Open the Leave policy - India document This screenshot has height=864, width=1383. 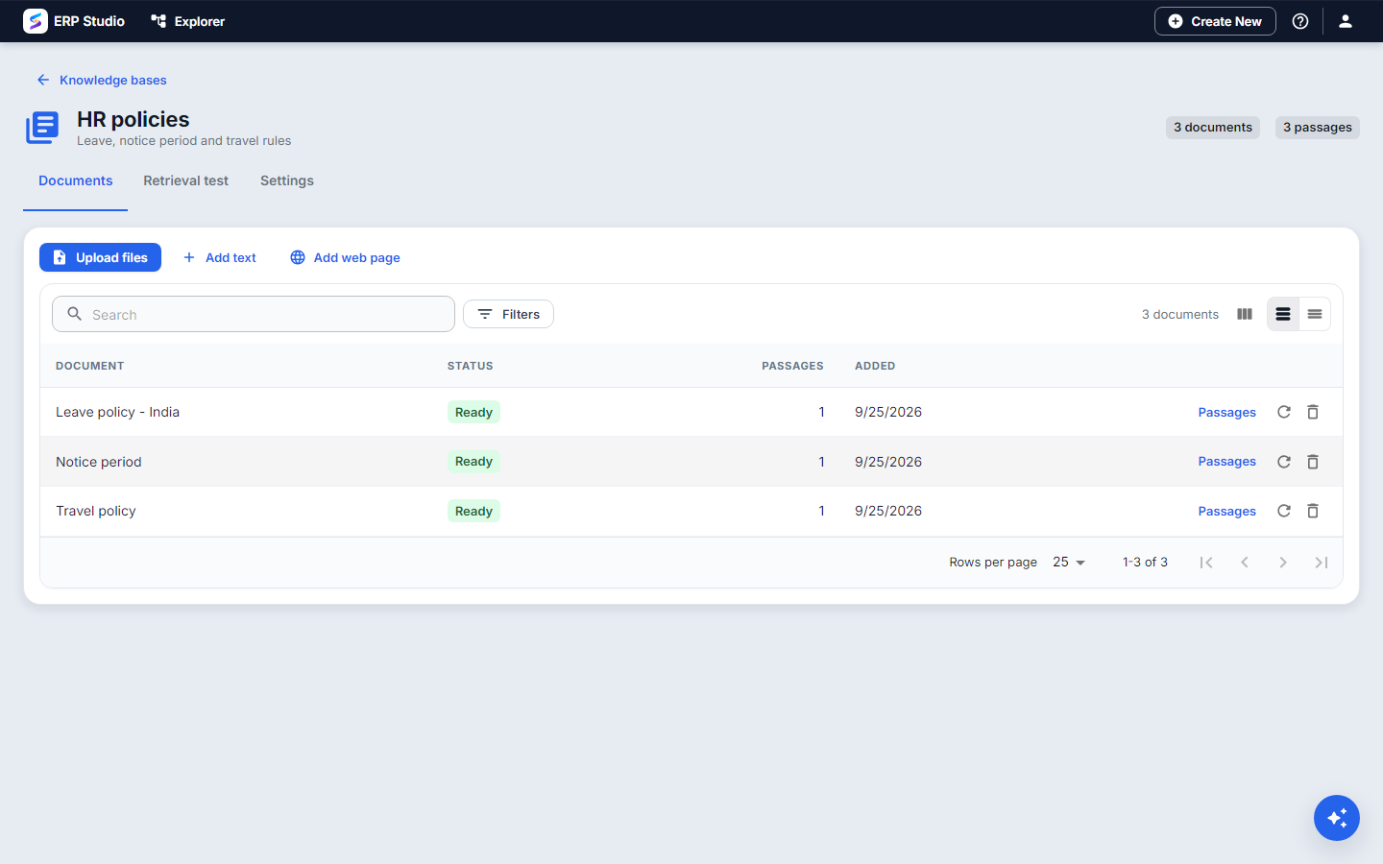pyautogui.click(x=117, y=412)
